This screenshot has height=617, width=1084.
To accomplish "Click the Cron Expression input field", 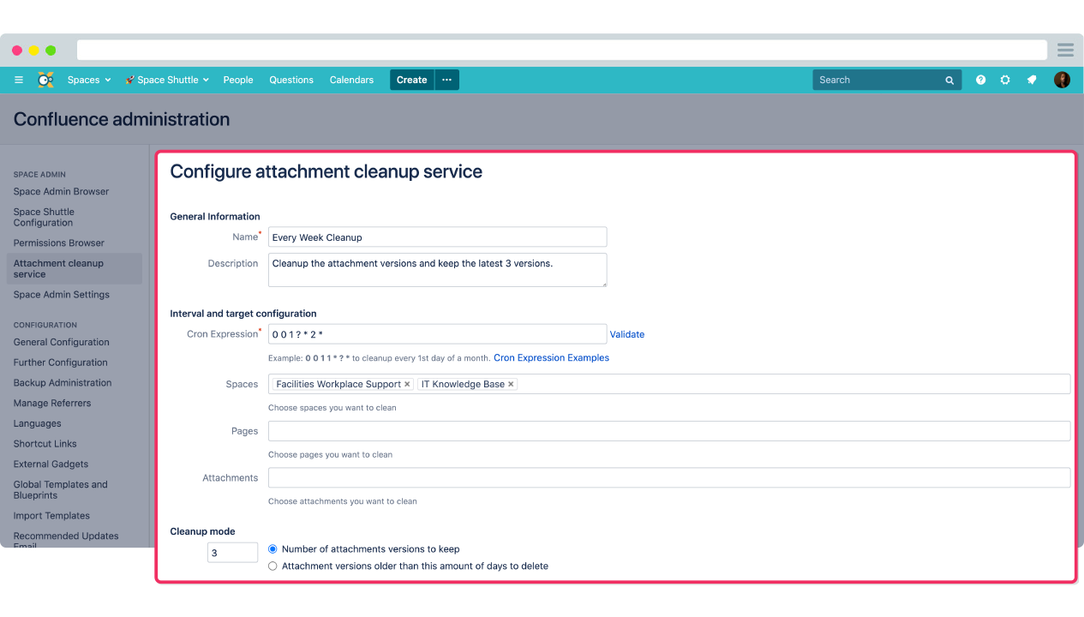I will coord(437,334).
